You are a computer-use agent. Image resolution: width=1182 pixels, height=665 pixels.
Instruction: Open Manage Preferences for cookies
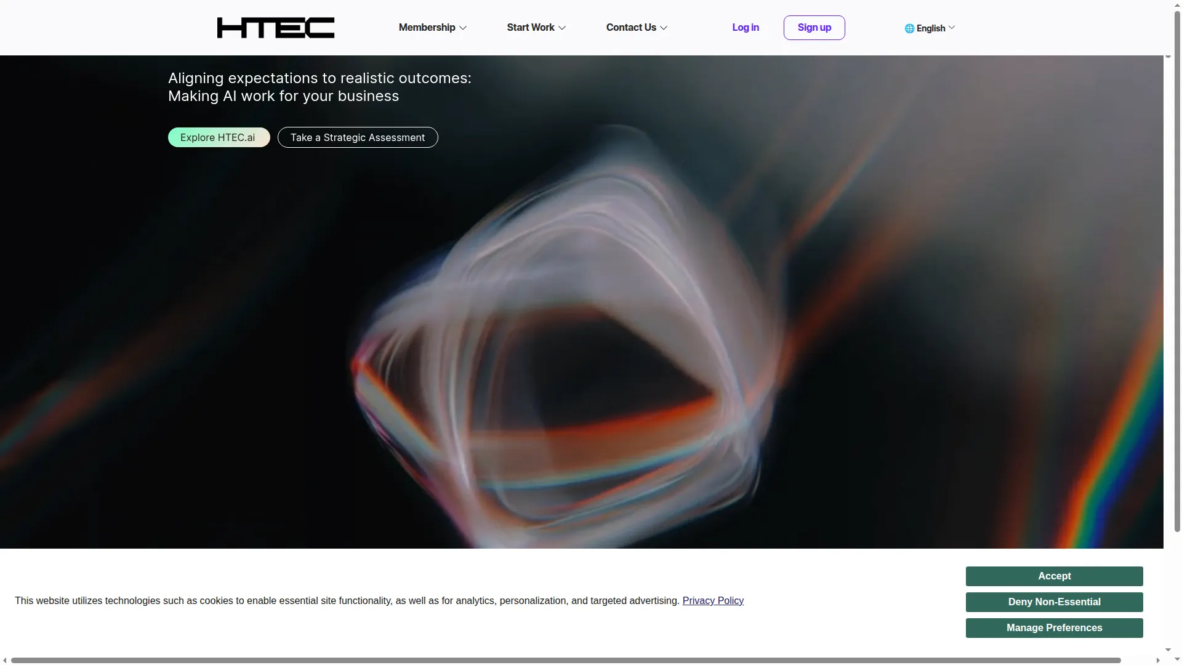click(1054, 628)
